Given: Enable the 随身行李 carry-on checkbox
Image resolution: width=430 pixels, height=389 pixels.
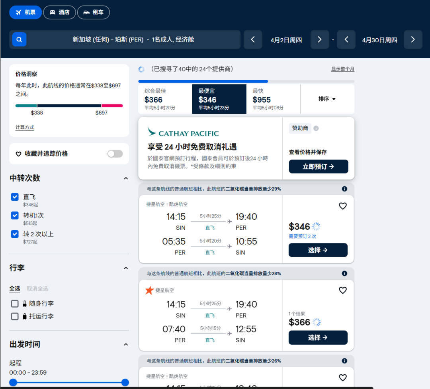Looking at the screenshot, I should point(15,304).
